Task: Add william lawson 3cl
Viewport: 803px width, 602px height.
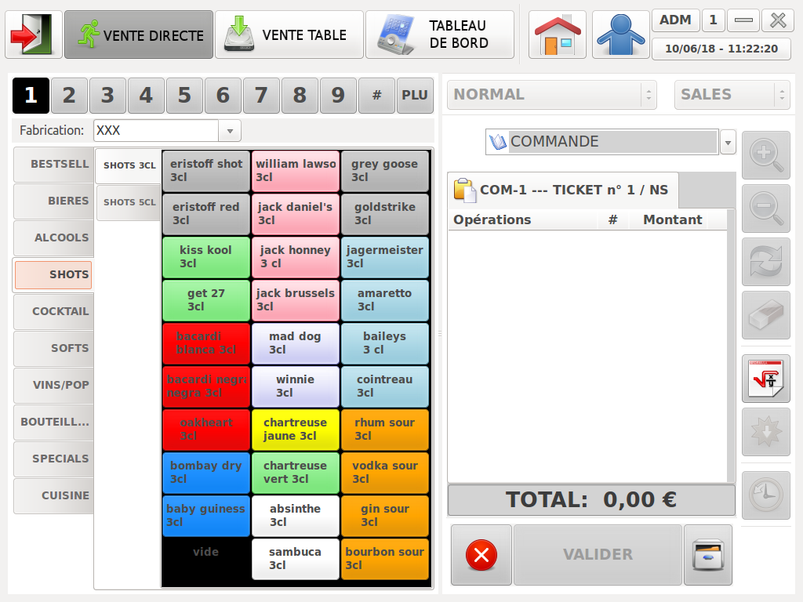Action: click(x=296, y=171)
